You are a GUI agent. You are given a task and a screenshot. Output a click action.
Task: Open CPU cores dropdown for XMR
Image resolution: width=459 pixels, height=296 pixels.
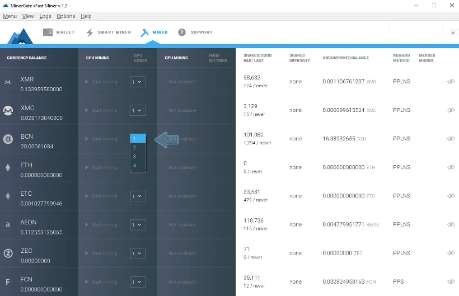coord(138,82)
